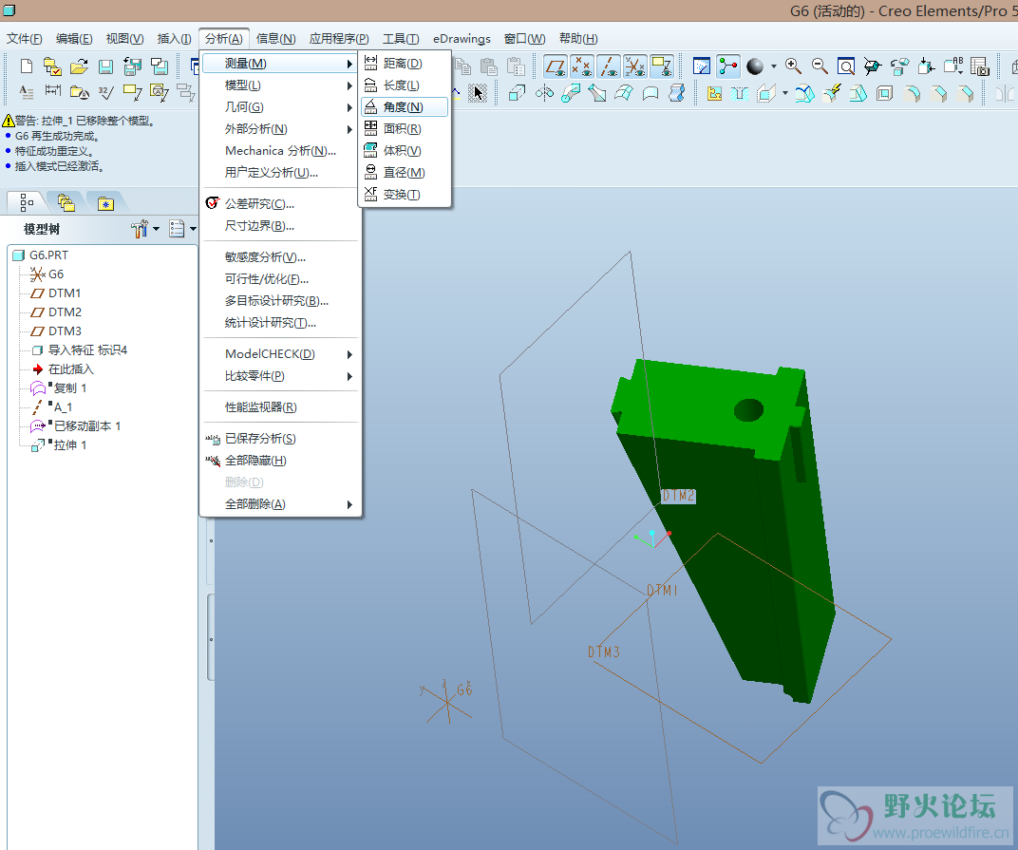
Task: Select 角度(N) in the measure submenu
Action: click(403, 107)
